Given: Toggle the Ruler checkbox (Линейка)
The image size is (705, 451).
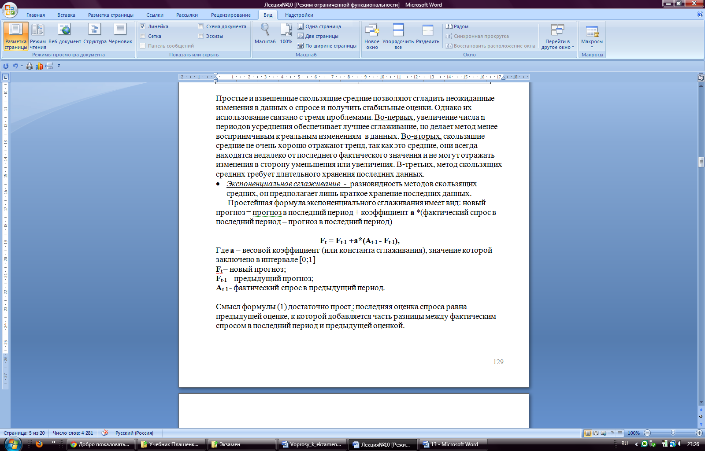Looking at the screenshot, I should click(143, 26).
